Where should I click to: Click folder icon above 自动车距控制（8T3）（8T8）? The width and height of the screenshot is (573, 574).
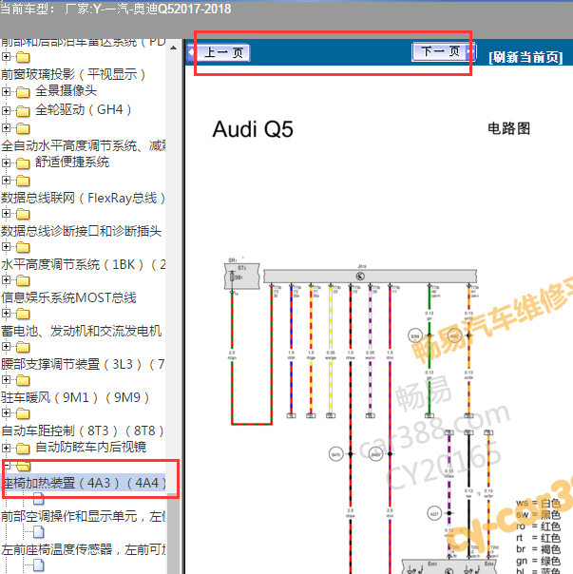click(x=23, y=414)
